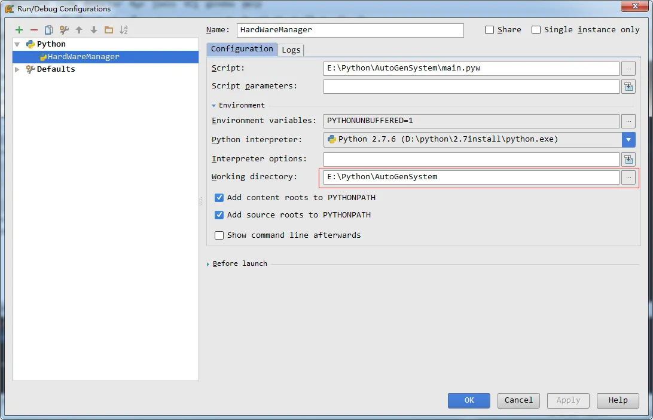653x420 pixels.
Task: Select HardWareManager in configuration tree
Action: coord(83,57)
